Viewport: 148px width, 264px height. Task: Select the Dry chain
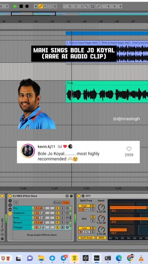click(x=23, y=208)
